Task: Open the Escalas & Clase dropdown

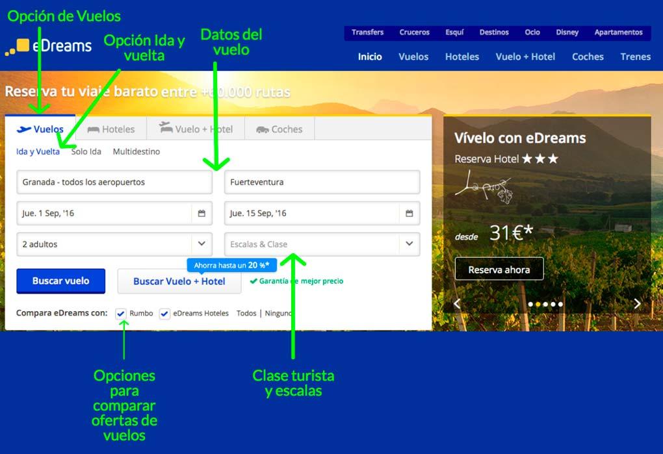Action: 409,244
